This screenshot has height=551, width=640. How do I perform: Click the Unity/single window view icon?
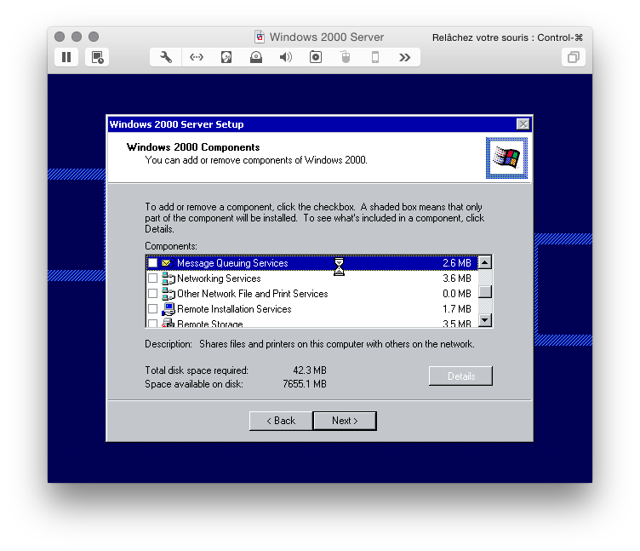[574, 57]
